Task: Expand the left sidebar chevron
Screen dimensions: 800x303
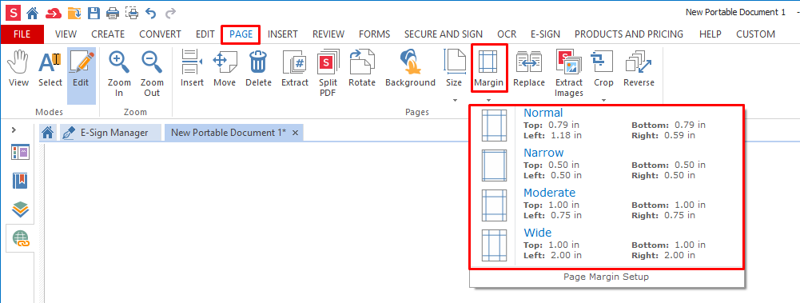Action: pyautogui.click(x=14, y=130)
